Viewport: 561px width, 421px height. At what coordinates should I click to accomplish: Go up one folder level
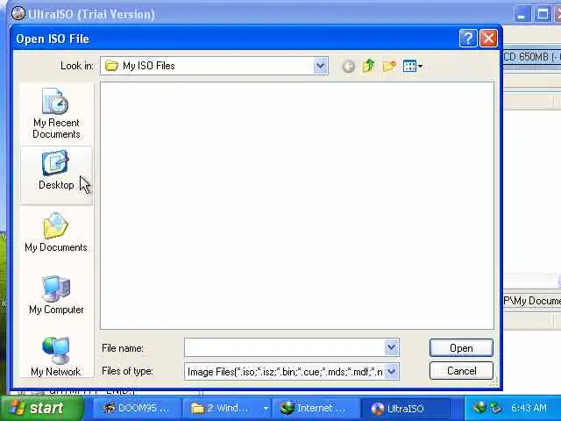click(368, 66)
